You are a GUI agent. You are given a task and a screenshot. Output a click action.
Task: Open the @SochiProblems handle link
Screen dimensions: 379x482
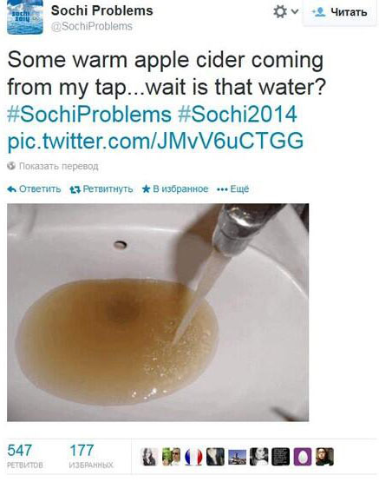pos(91,26)
